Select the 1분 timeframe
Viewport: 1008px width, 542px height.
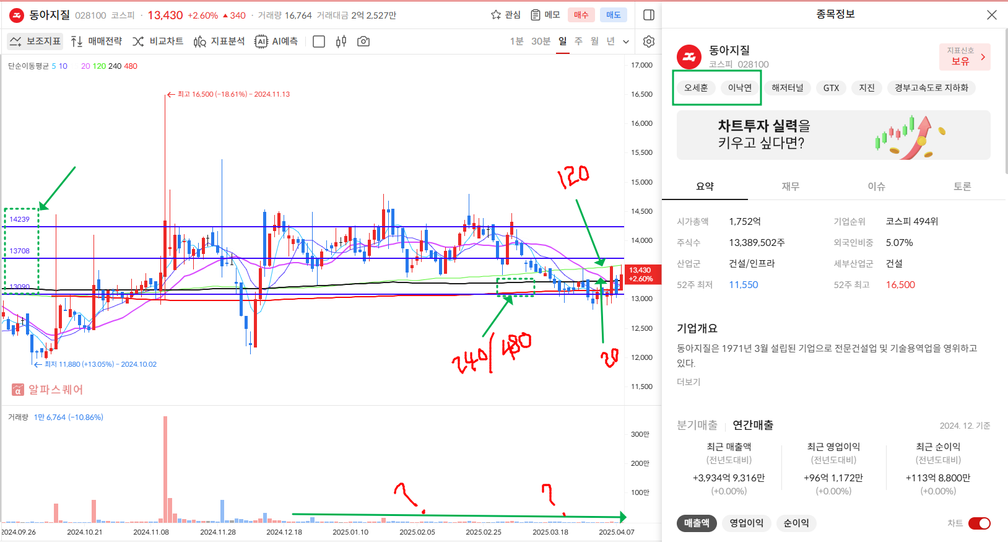[516, 42]
